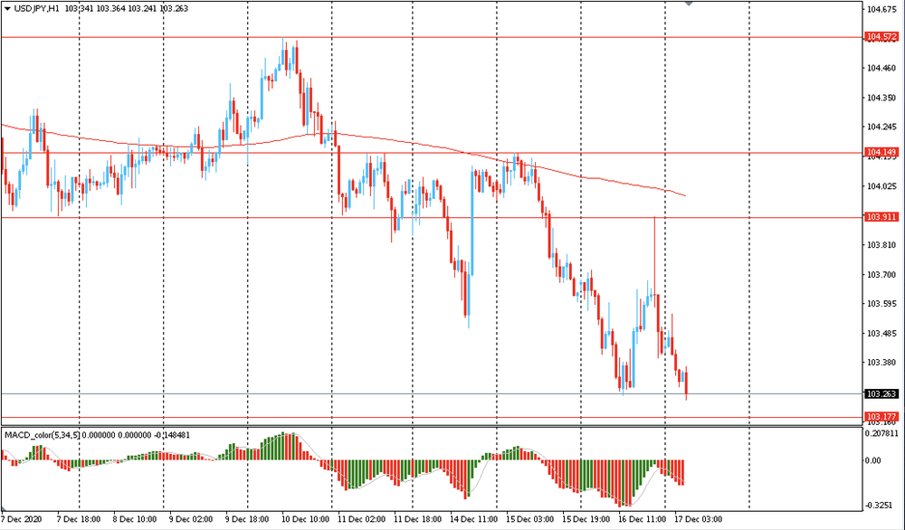The image size is (905, 530).
Task: Select the 103.911 red price label
Action: tap(881, 217)
